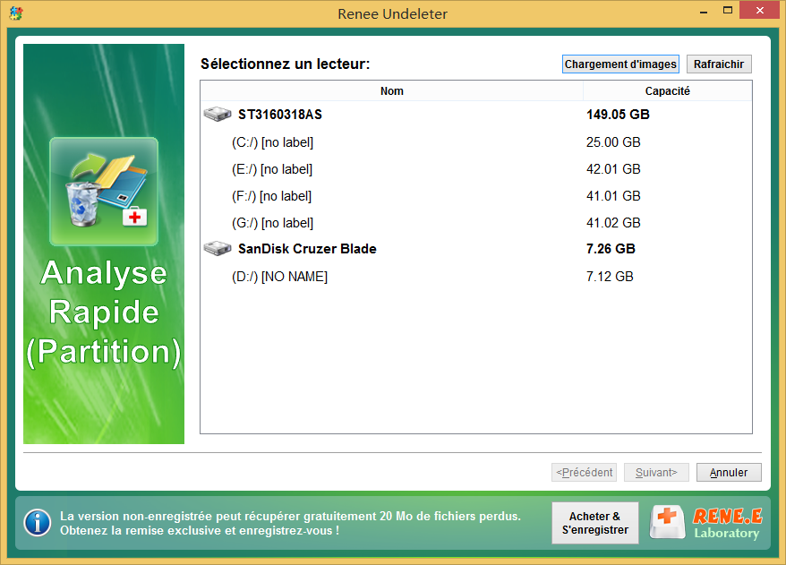This screenshot has height=565, width=786.
Task: Select the (E:/) [no label] partition
Action: [476, 169]
